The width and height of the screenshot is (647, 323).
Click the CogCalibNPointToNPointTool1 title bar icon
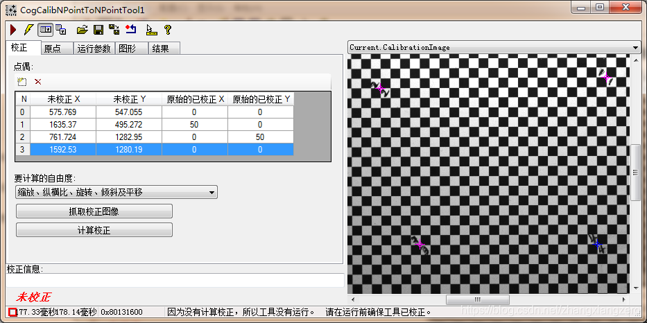pos(10,10)
